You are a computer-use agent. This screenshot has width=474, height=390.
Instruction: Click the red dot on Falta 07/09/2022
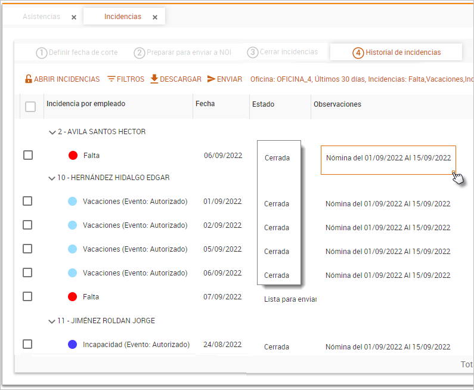click(x=73, y=297)
